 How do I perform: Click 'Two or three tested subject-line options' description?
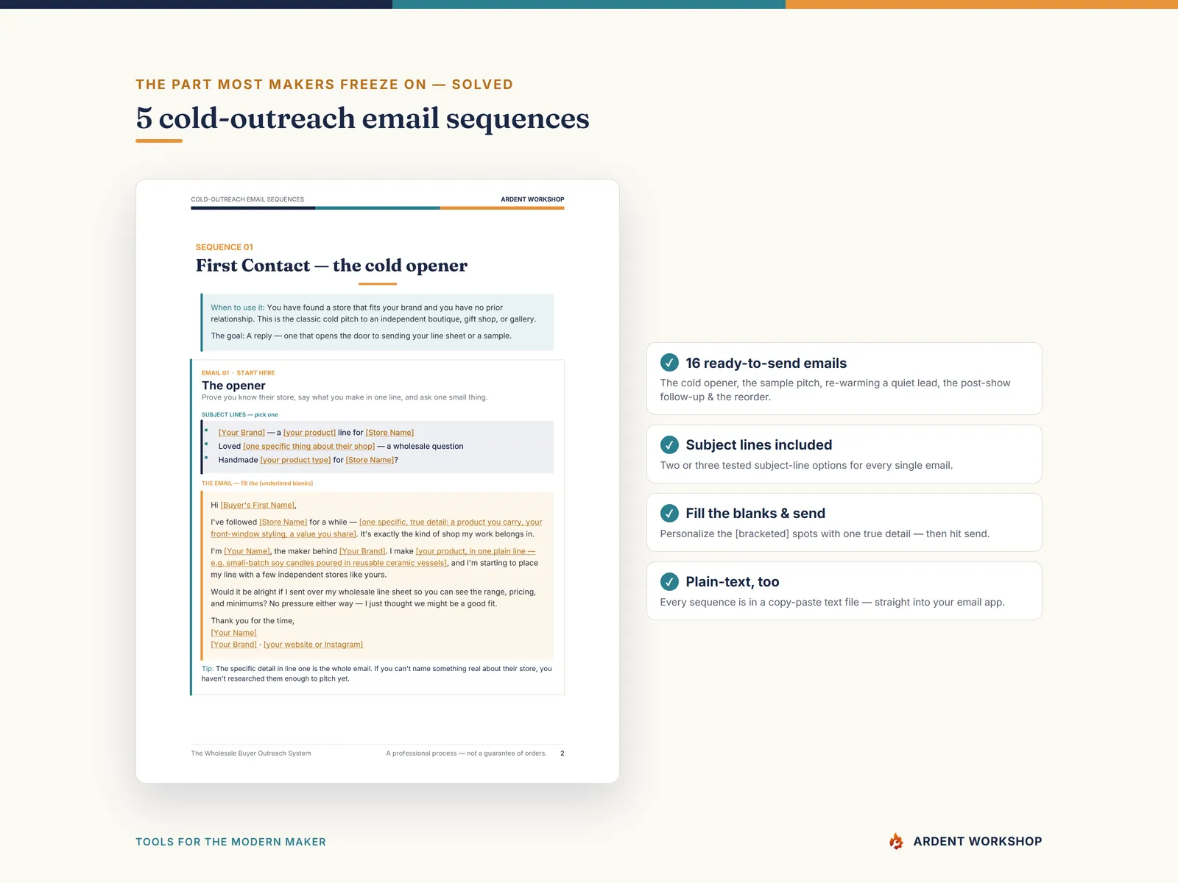click(x=806, y=465)
